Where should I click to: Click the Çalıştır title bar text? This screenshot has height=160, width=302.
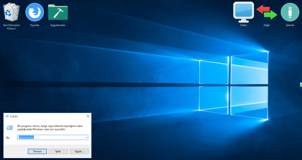coord(14,116)
